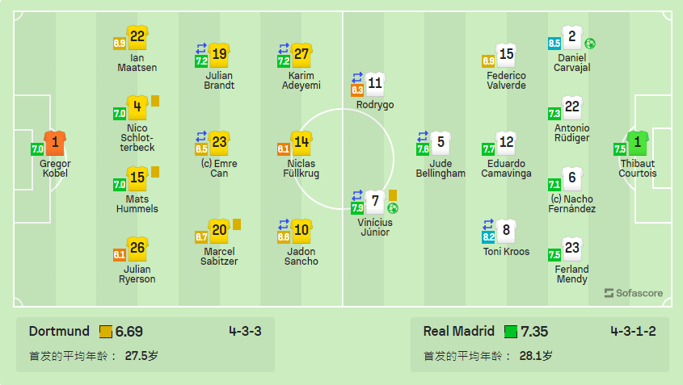The width and height of the screenshot is (683, 385).
Task: Click the Sofascore logo watermark
Action: coord(634,293)
